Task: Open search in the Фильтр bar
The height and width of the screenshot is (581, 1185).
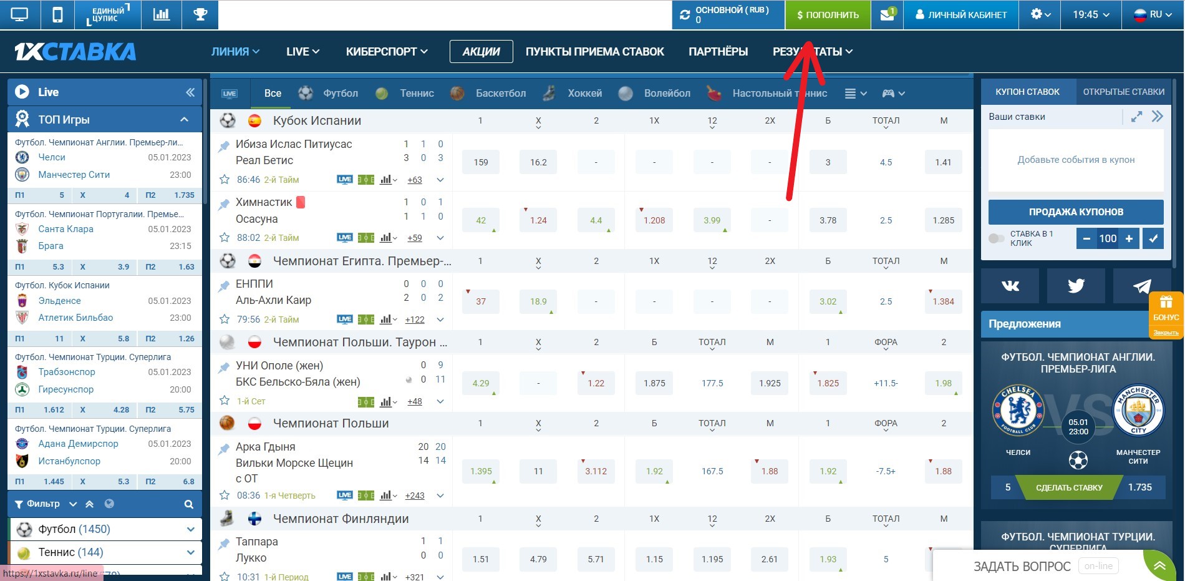Action: coord(189,504)
